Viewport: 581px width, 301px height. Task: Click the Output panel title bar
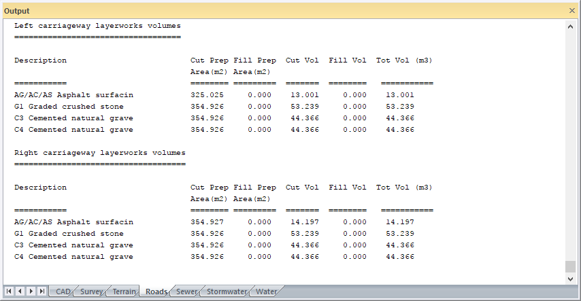pyautogui.click(x=272, y=11)
